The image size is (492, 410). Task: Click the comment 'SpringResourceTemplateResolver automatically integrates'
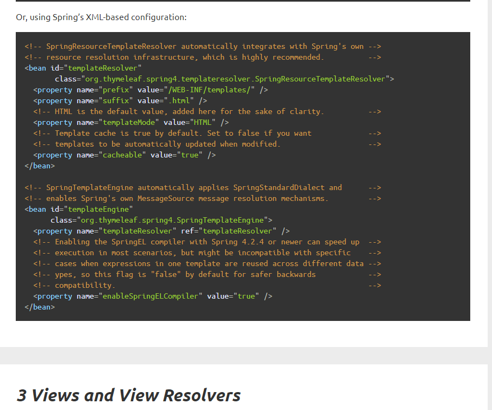pyautogui.click(x=203, y=46)
